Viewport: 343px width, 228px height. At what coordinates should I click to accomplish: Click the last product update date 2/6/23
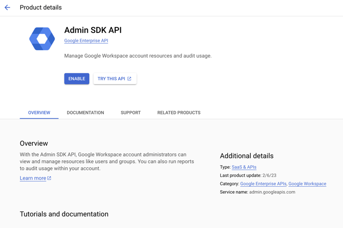[269, 175]
